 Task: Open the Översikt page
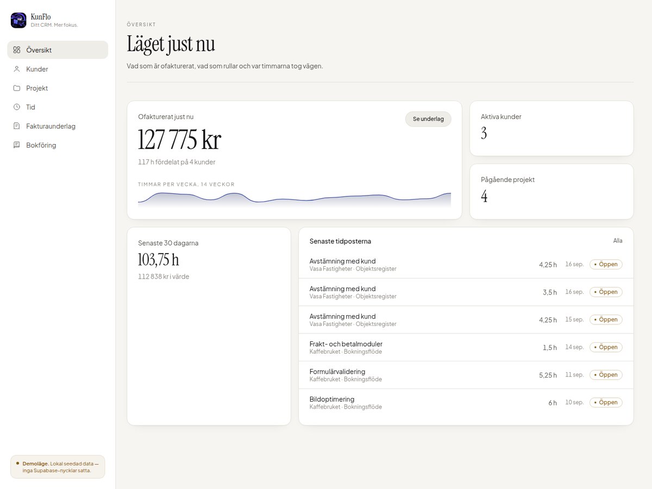pyautogui.click(x=58, y=50)
